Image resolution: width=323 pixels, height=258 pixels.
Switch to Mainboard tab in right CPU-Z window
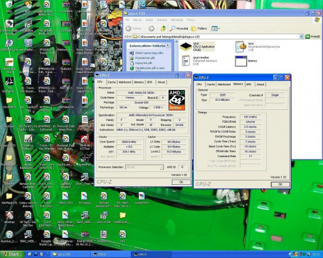[224, 84]
